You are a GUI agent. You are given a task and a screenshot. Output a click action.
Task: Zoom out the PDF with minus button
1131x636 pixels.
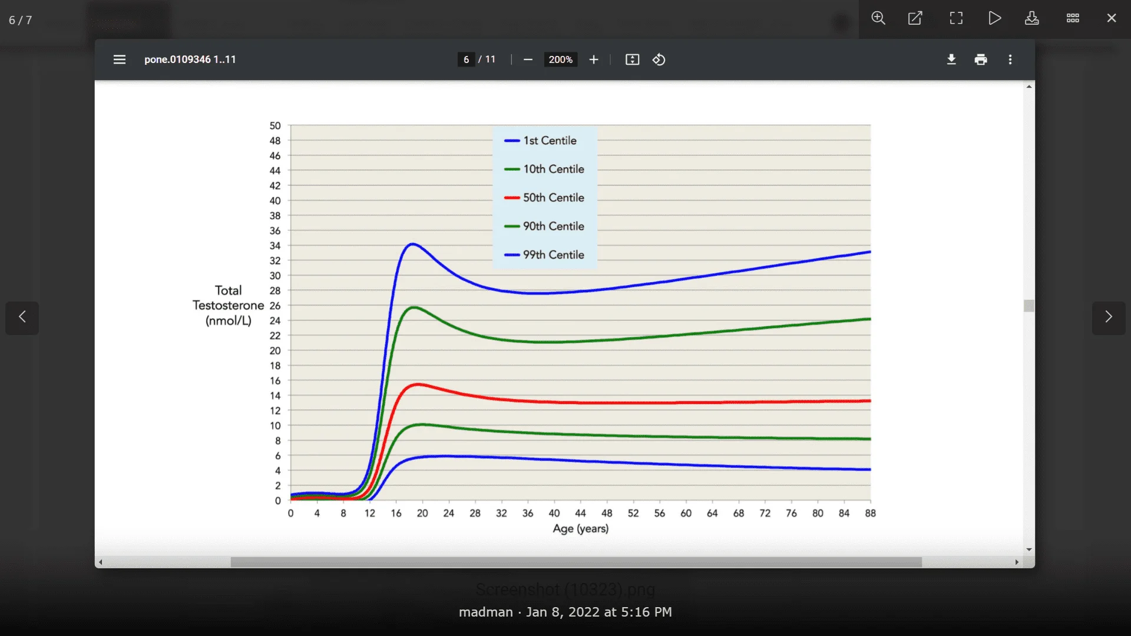click(528, 59)
